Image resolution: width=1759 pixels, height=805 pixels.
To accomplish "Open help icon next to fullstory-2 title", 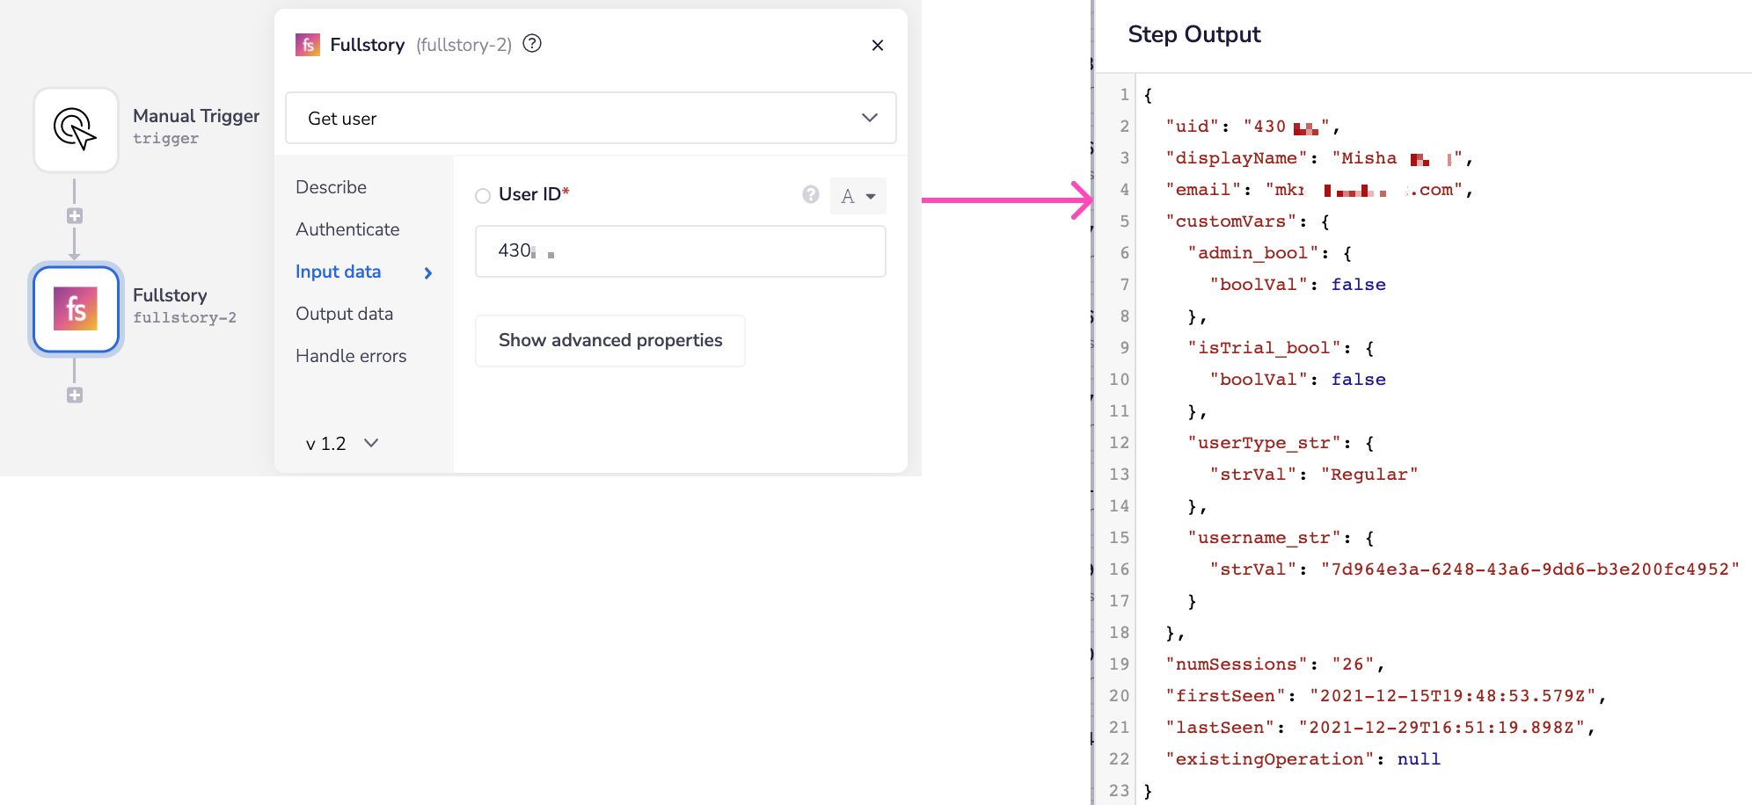I will pos(532,44).
